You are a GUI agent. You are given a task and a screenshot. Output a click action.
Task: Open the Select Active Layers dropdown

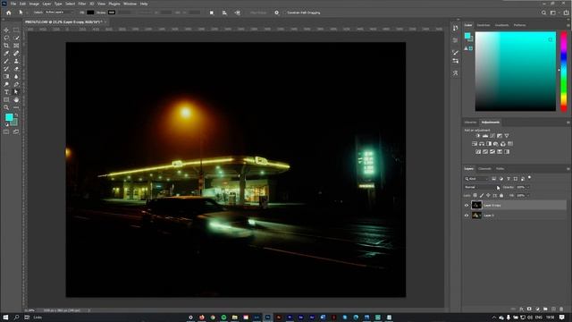pyautogui.click(x=58, y=13)
